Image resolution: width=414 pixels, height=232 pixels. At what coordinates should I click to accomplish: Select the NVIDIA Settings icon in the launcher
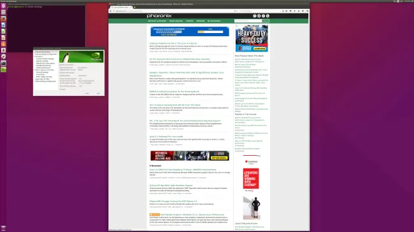point(3,69)
